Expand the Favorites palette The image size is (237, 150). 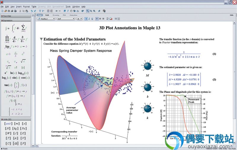pos(16,16)
